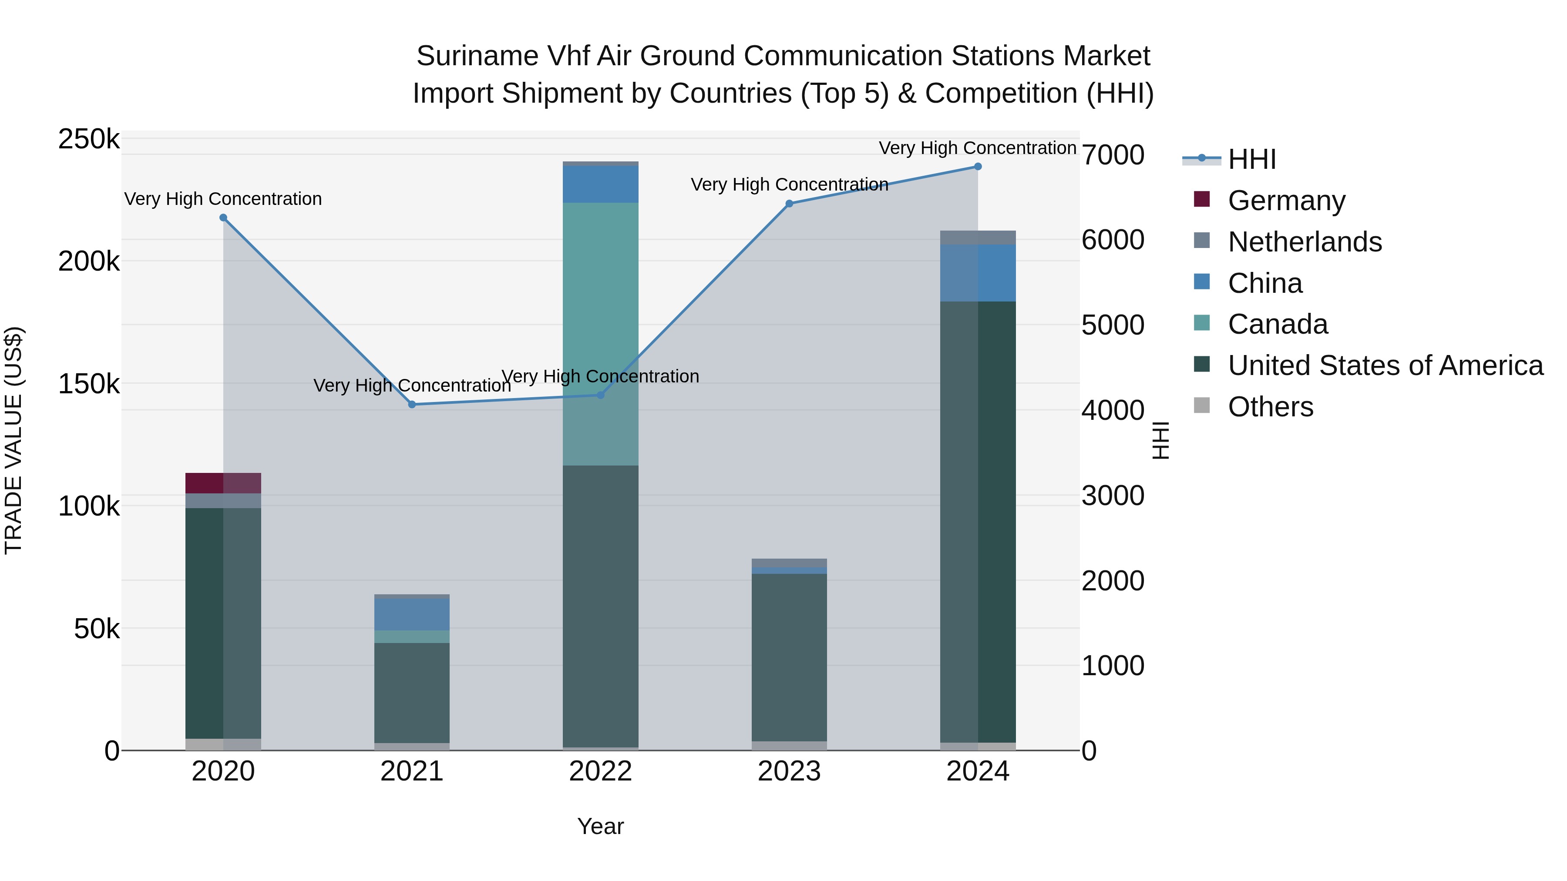This screenshot has width=1567, height=881.
Task: Click the Canada teal color swatch
Action: (1202, 322)
